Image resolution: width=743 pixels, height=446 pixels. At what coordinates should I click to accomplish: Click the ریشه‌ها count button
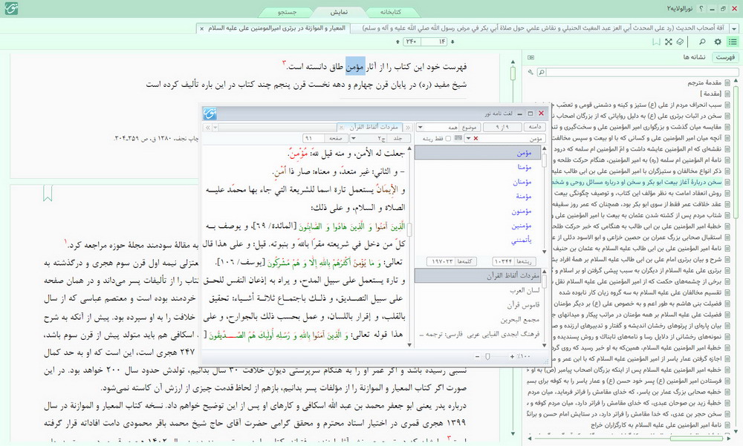click(x=513, y=261)
